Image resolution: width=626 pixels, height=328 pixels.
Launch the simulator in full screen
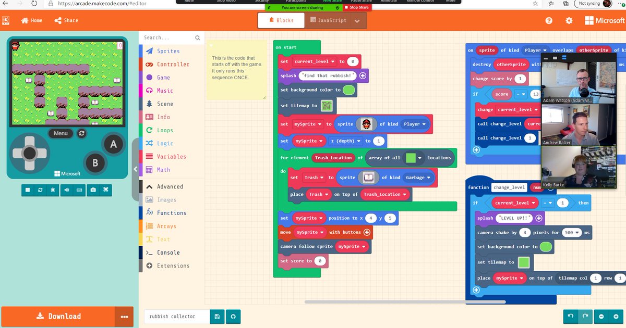105,190
